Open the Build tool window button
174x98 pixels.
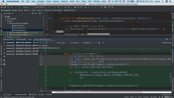click(x=41, y=94)
